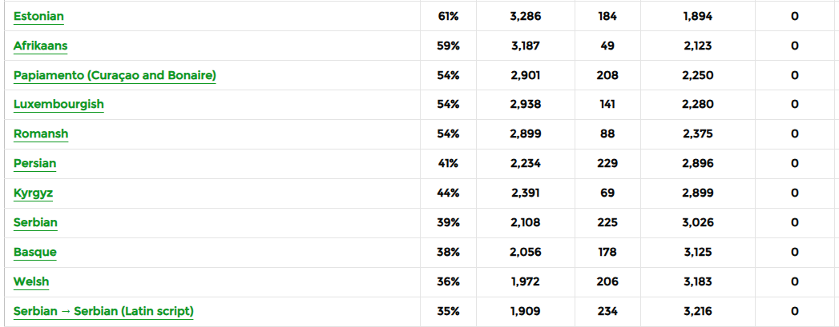The width and height of the screenshot is (839, 327).
Task: Click the 61% value in Estonian row
Action: click(x=448, y=16)
